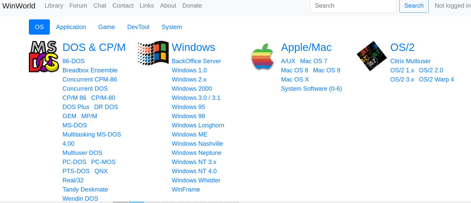
Task: Open Concurrent CPM-86 link
Action: [90, 79]
